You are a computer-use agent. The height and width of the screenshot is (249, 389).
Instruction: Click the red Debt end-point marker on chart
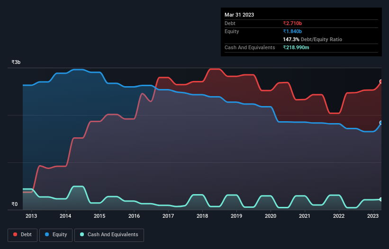pos(381,81)
